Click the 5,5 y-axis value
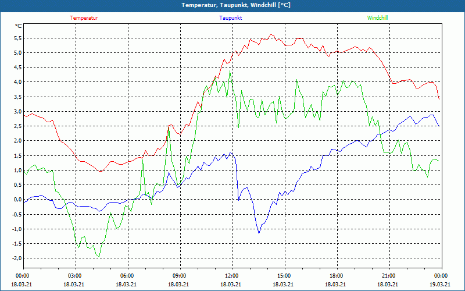The width and height of the screenshot is (465, 291). pos(18,38)
